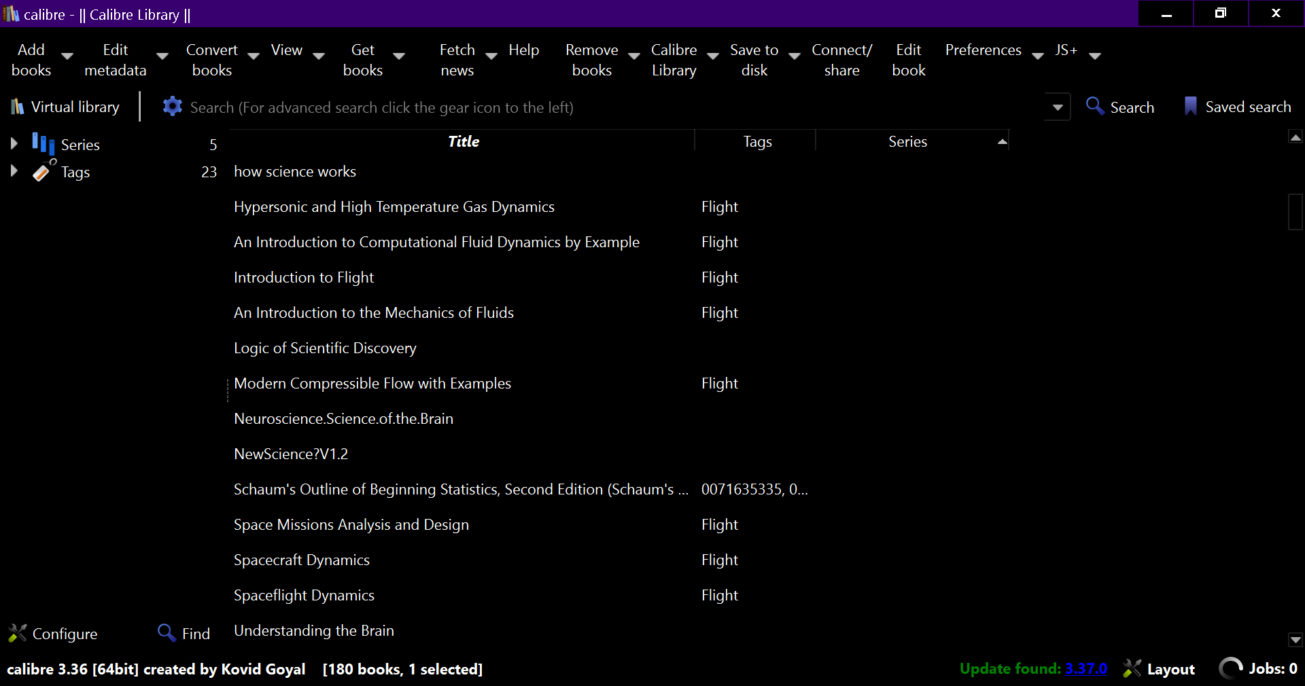Click the Configure button

coord(53,633)
